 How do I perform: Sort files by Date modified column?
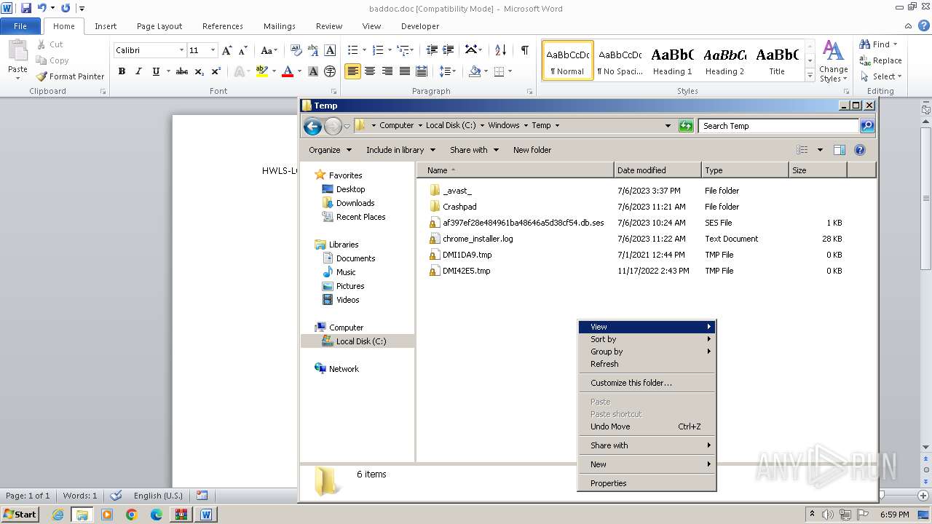click(x=657, y=170)
